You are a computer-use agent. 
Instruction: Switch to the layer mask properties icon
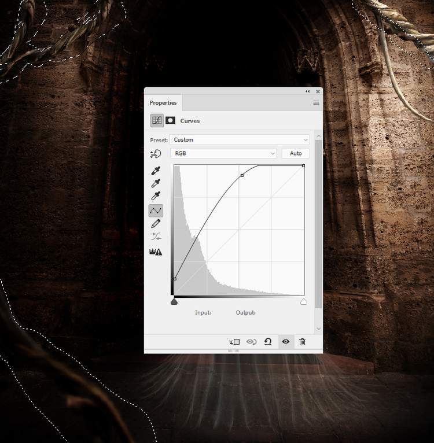171,120
